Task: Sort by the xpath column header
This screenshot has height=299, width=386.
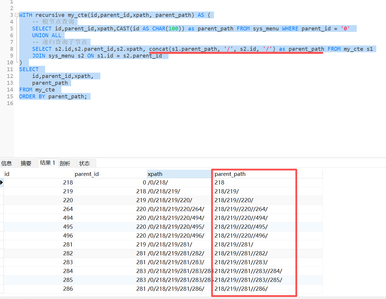Action: point(180,174)
